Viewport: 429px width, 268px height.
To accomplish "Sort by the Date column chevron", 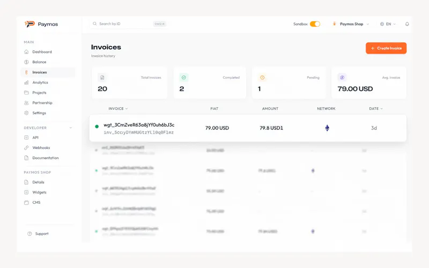I will (x=382, y=109).
